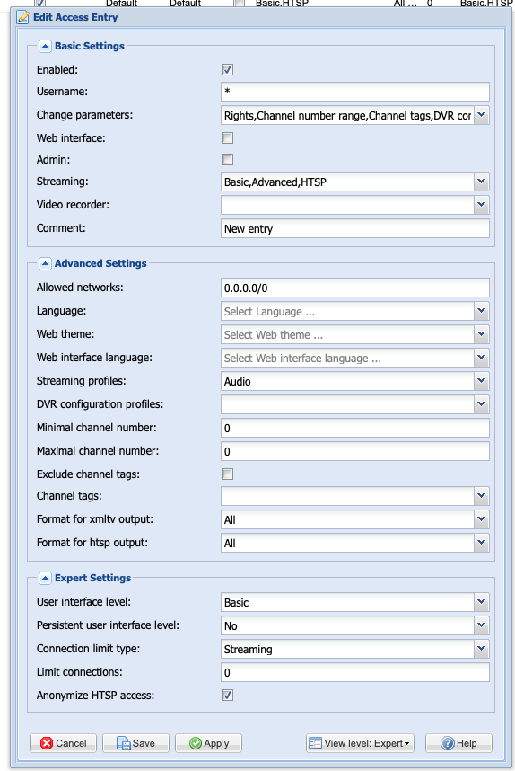Click the red Cancel icon
This screenshot has height=771, width=515.
[x=47, y=743]
